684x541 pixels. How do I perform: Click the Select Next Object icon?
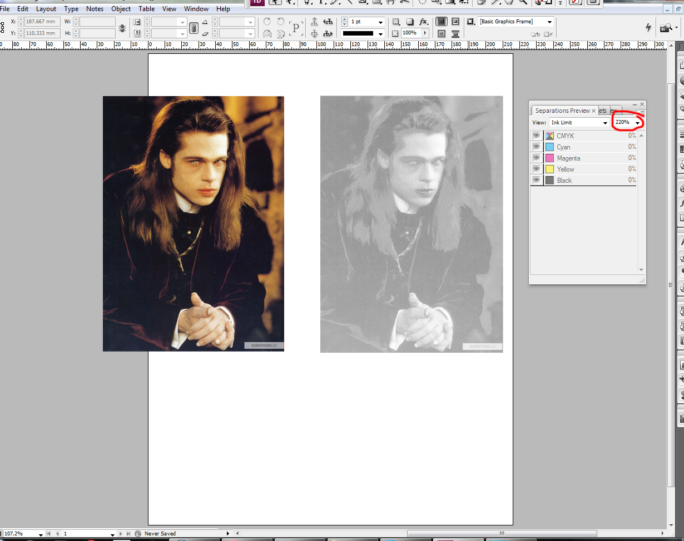tap(328, 34)
